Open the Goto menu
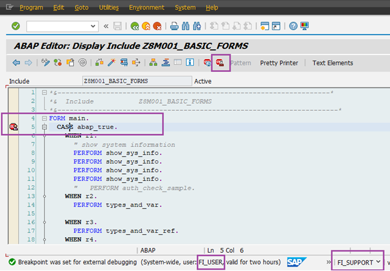 (x=82, y=8)
